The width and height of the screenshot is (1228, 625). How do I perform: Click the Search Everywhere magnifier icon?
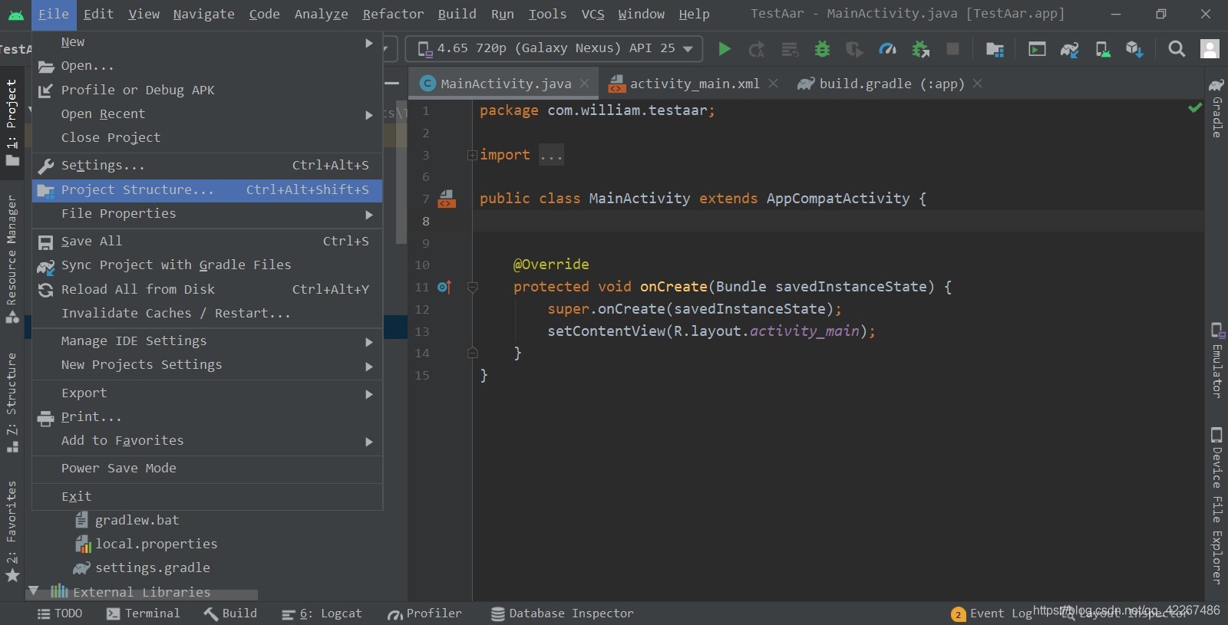[x=1176, y=49]
